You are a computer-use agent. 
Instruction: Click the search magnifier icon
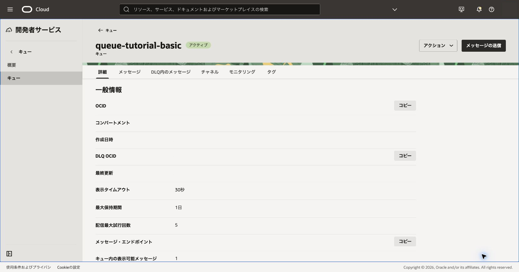pyautogui.click(x=126, y=9)
